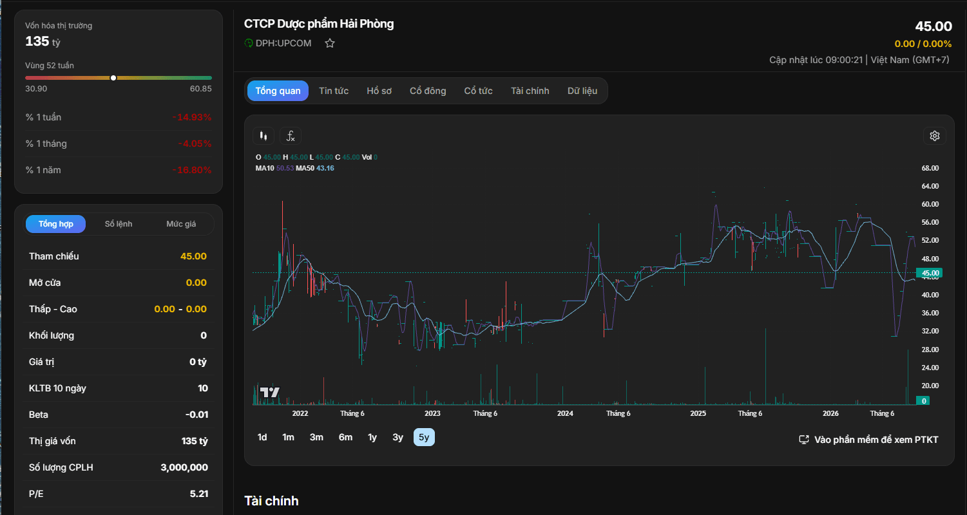967x515 pixels.
Task: Switch to the Tổng quan tab
Action: [278, 91]
